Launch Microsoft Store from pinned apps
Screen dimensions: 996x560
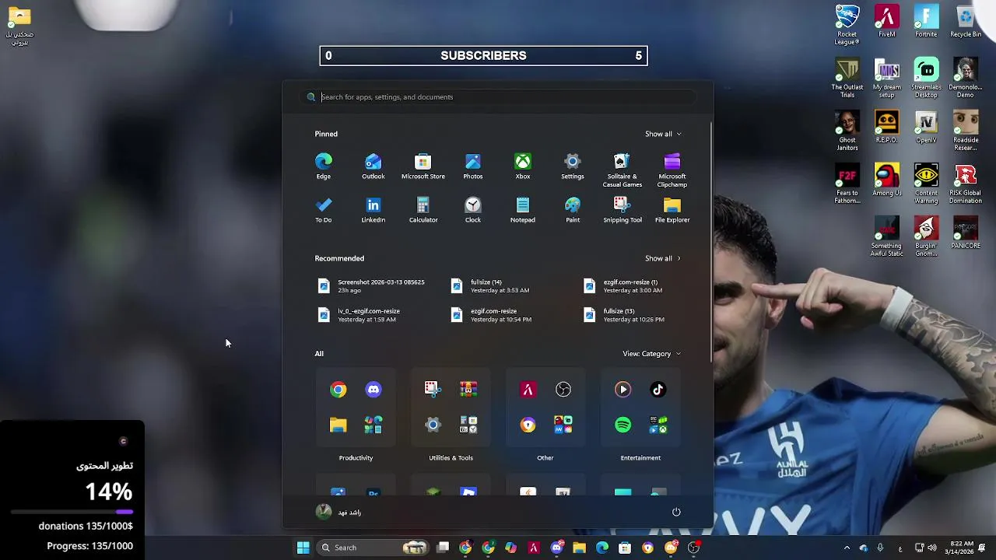tap(423, 166)
